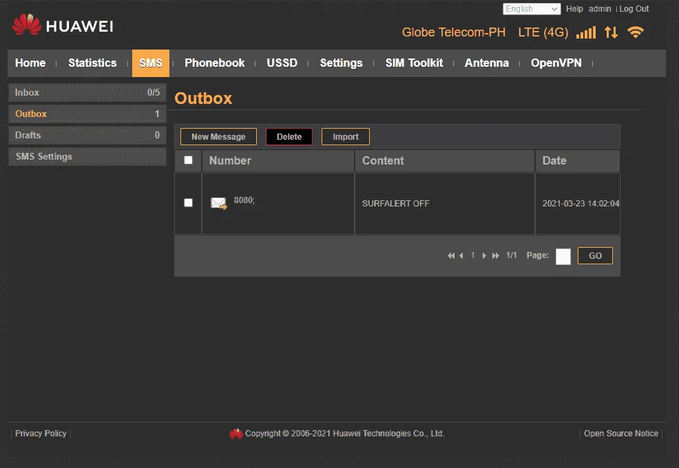Click the LTE (4G) network label
The height and width of the screenshot is (468, 679).
click(543, 32)
